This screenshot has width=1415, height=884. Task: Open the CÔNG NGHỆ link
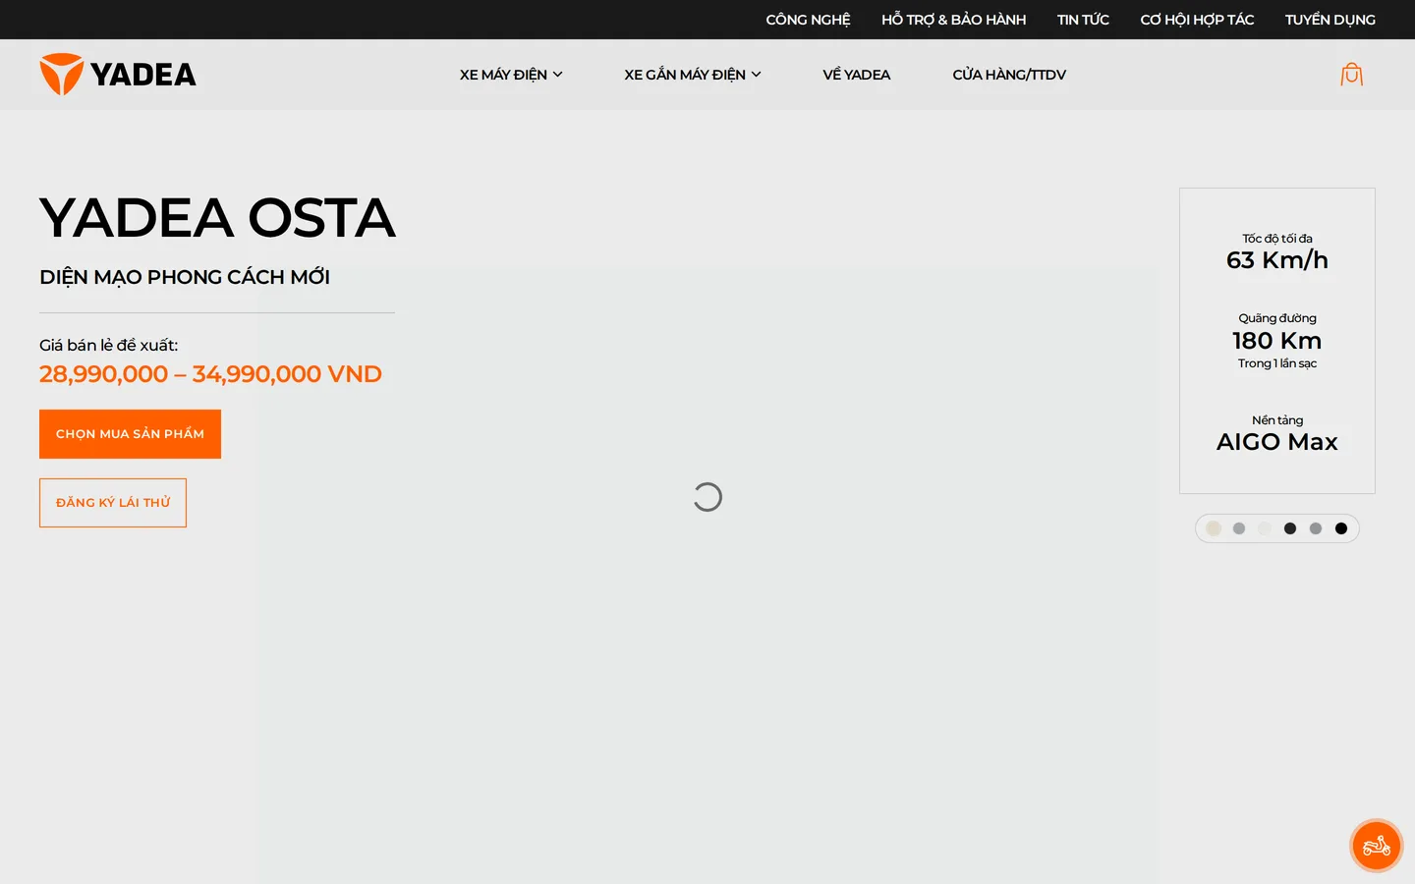[809, 20]
